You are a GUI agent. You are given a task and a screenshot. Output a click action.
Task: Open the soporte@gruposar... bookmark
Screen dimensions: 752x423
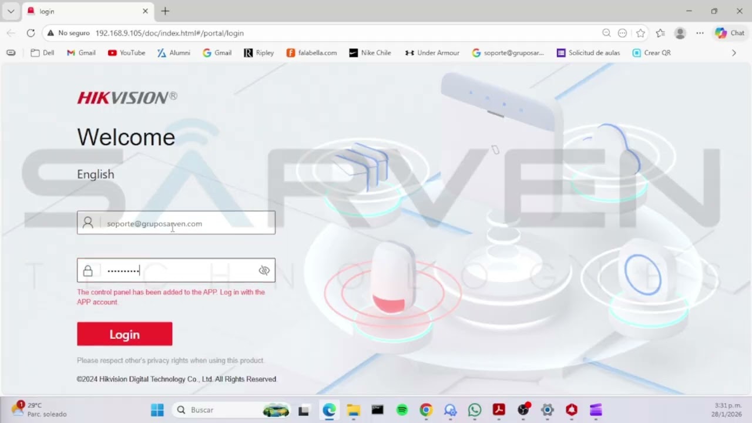pyautogui.click(x=508, y=52)
